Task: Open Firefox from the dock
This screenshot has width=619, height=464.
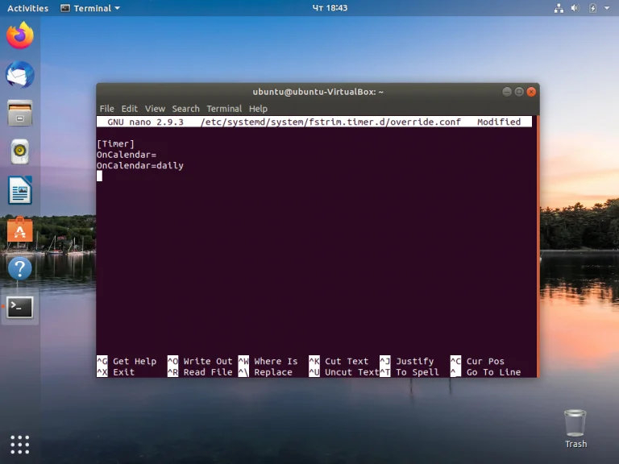Action: point(20,35)
